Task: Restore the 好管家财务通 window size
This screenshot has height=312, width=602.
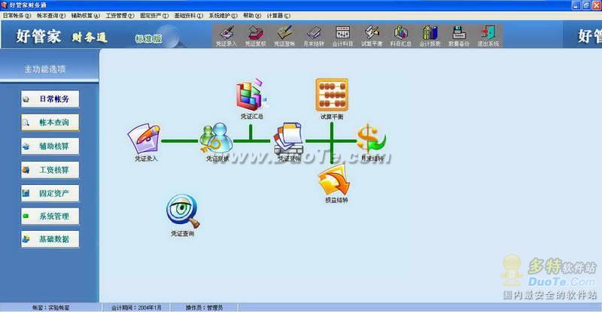Action: (x=586, y=5)
